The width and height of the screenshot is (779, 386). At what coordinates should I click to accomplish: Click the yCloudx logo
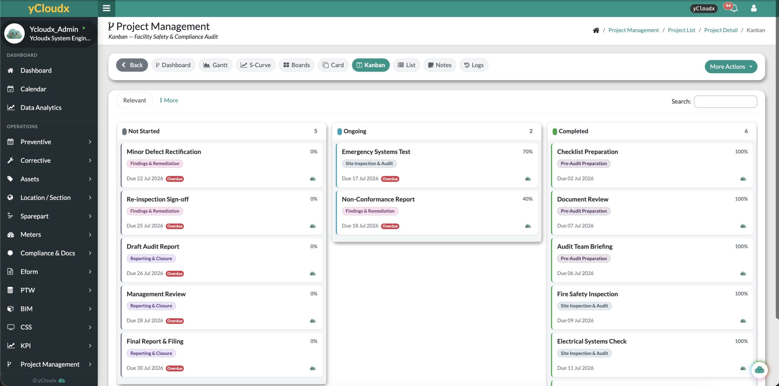point(49,8)
